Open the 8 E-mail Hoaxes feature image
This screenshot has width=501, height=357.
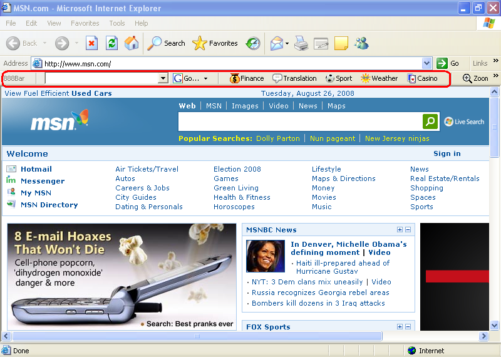coord(121,277)
